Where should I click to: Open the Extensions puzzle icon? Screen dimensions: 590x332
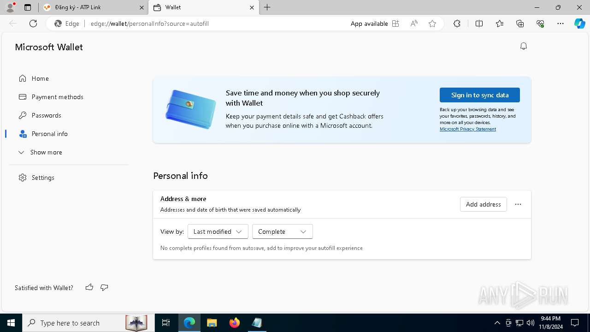[457, 24]
